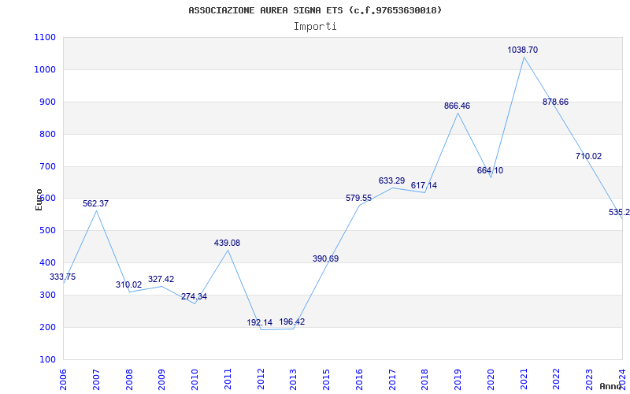Select the 1000 y-axis tick label
630x394 pixels.
coord(46,69)
